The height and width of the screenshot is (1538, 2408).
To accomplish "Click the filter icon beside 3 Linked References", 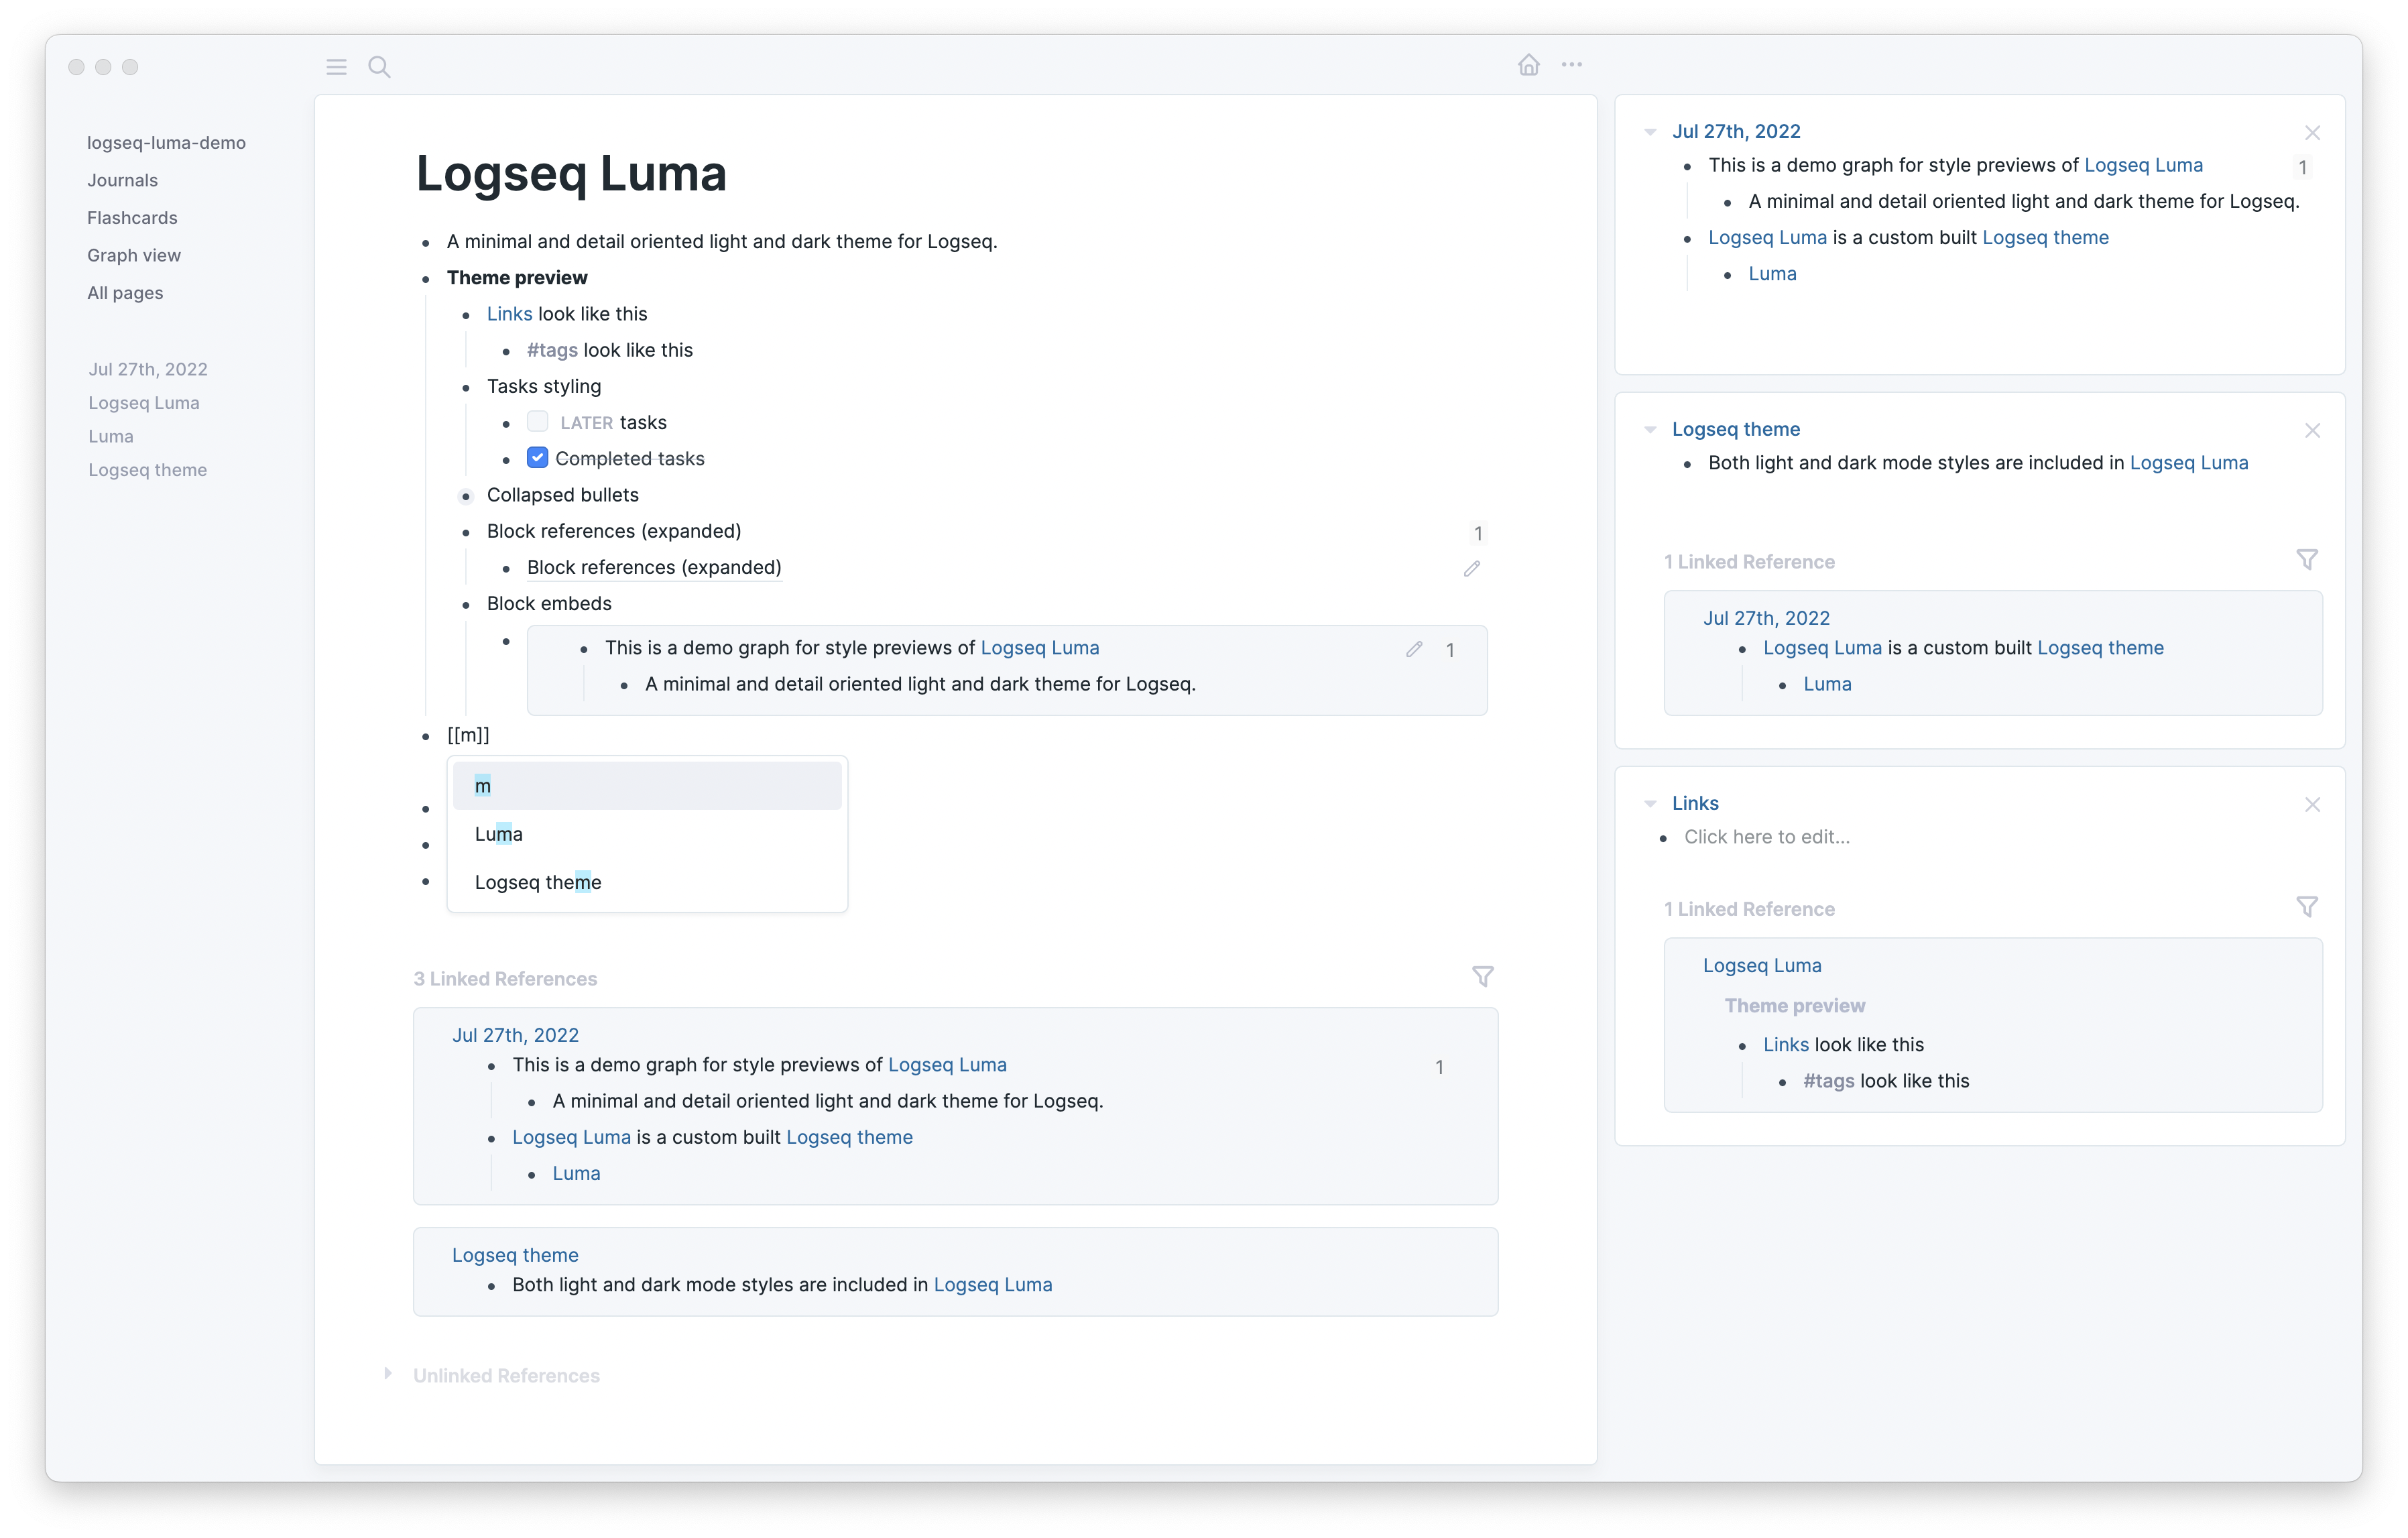I will pos(1483,976).
